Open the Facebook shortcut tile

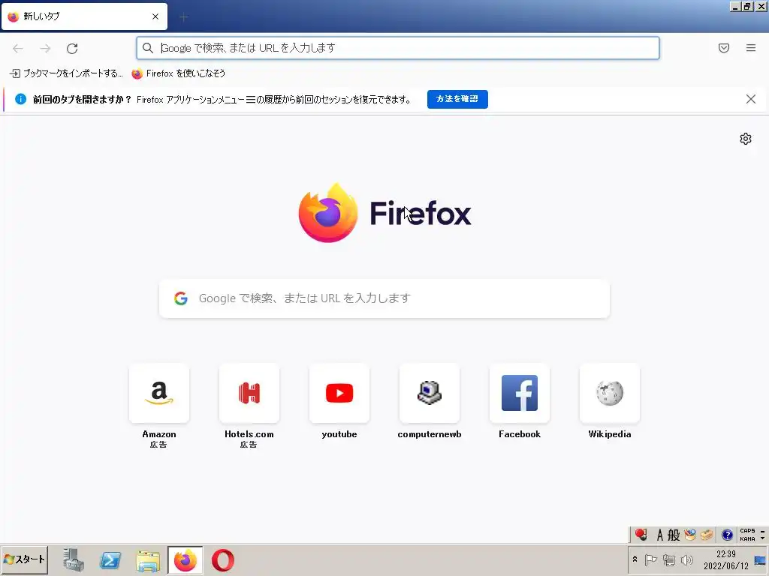520,393
